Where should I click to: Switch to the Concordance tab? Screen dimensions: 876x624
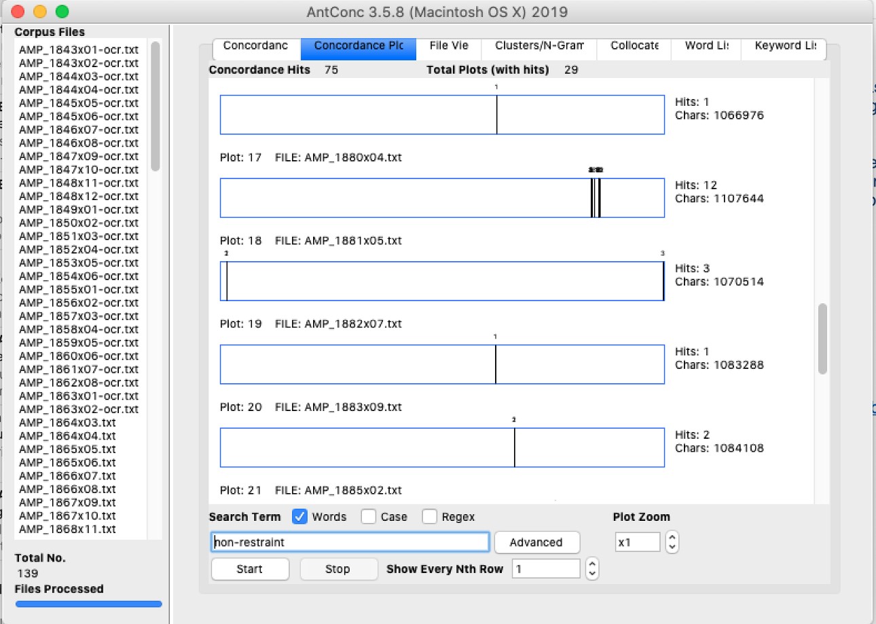[255, 46]
